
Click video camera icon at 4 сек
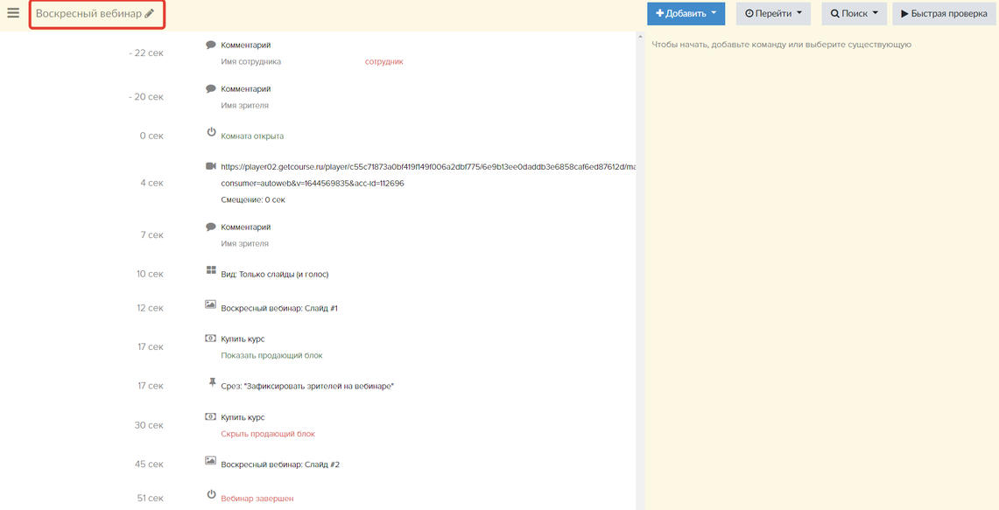pos(211,165)
